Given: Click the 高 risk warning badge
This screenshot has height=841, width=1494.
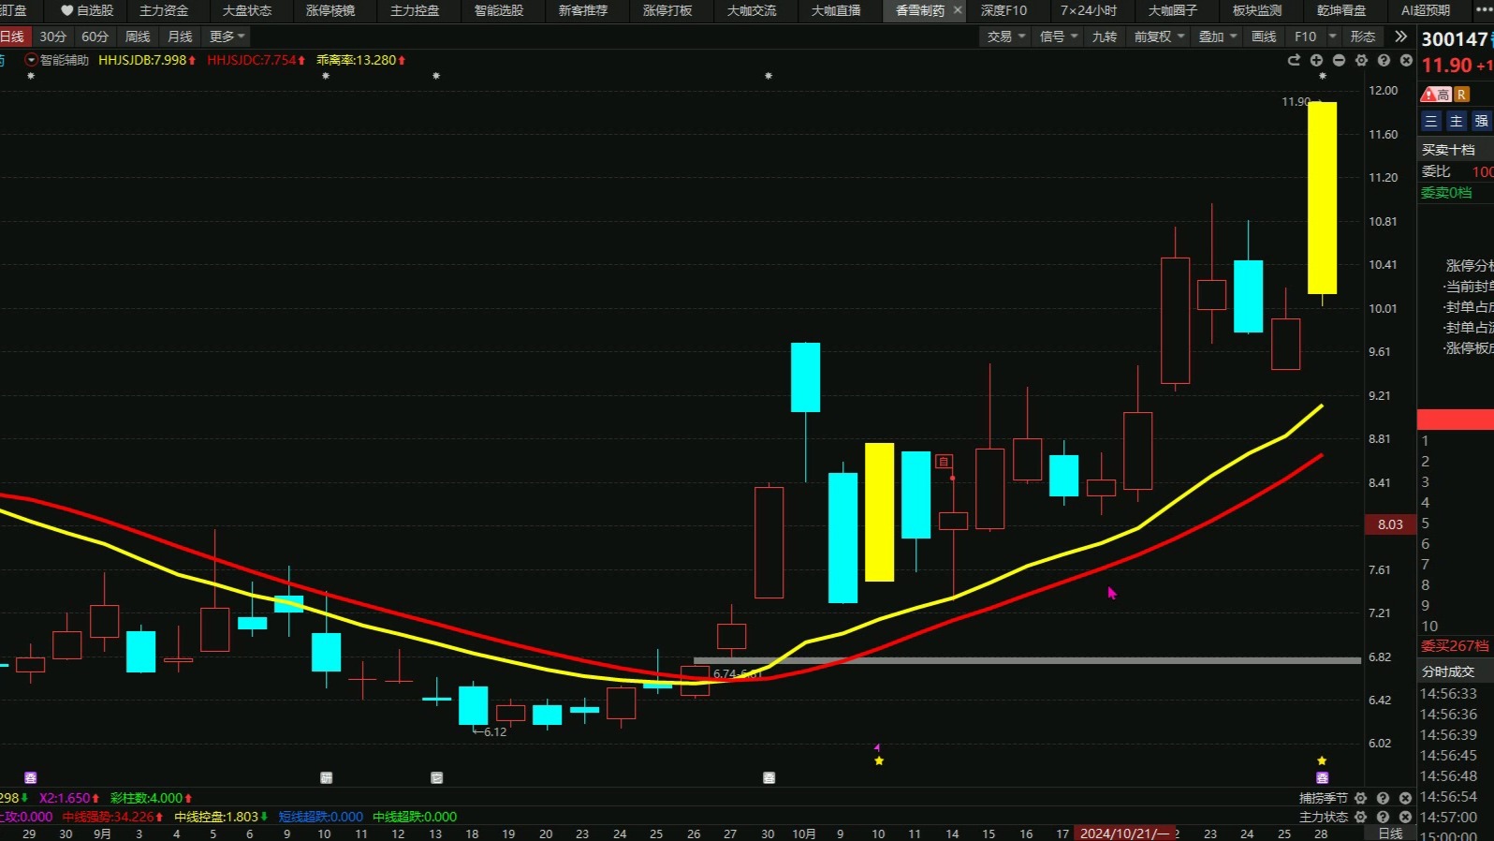Looking at the screenshot, I should coord(1435,95).
